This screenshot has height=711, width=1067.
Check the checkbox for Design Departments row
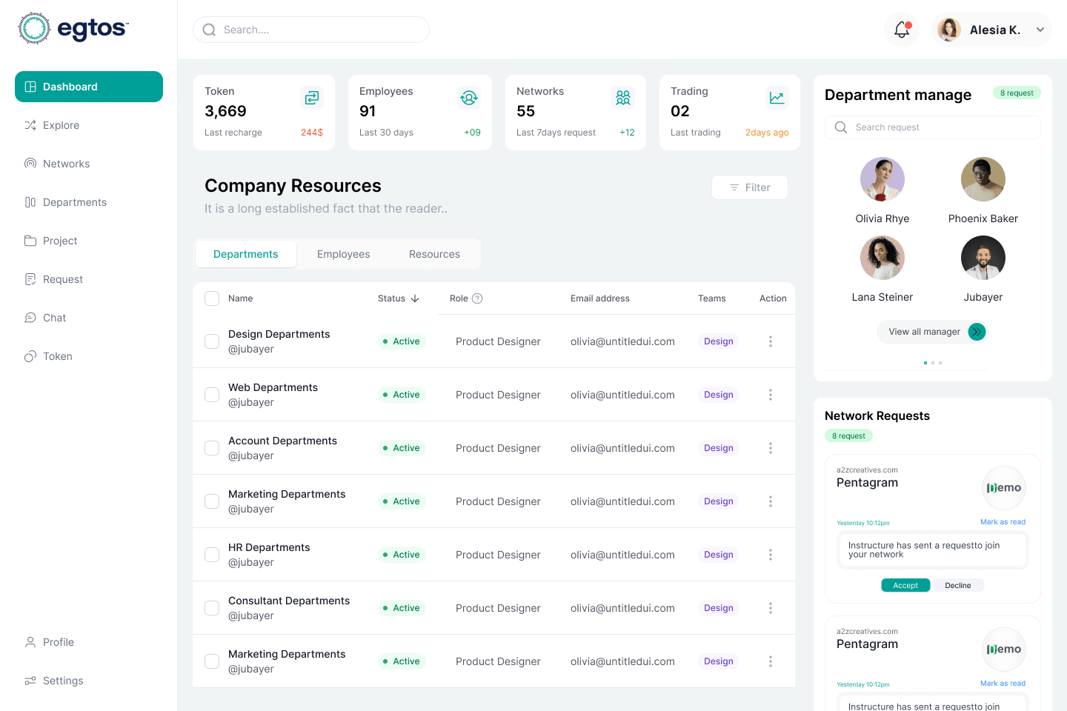[212, 341]
